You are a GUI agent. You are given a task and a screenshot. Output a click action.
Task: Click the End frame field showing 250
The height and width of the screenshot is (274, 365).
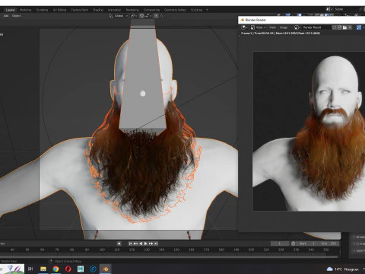coord(328,244)
